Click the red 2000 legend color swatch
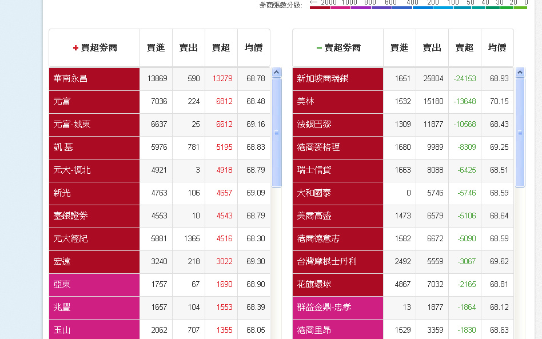Image resolution: width=542 pixels, height=339 pixels. coord(320,7)
